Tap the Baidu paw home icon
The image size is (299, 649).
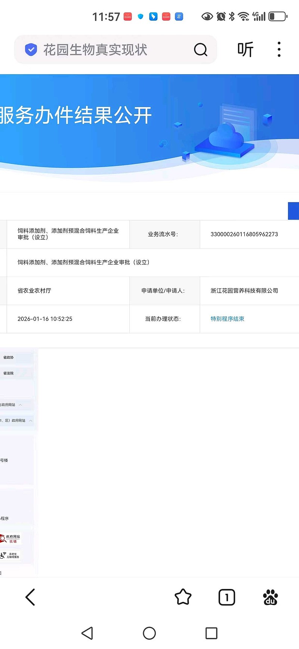[x=271, y=597]
